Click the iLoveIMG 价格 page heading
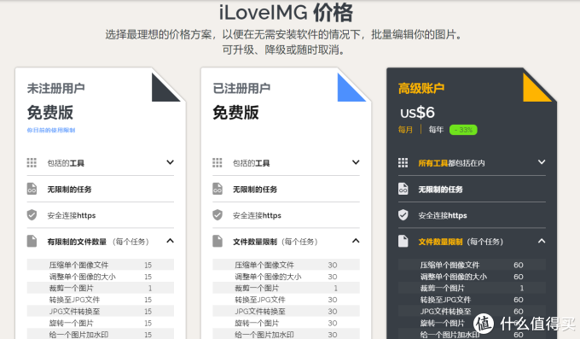This screenshot has width=580, height=339. (x=286, y=12)
